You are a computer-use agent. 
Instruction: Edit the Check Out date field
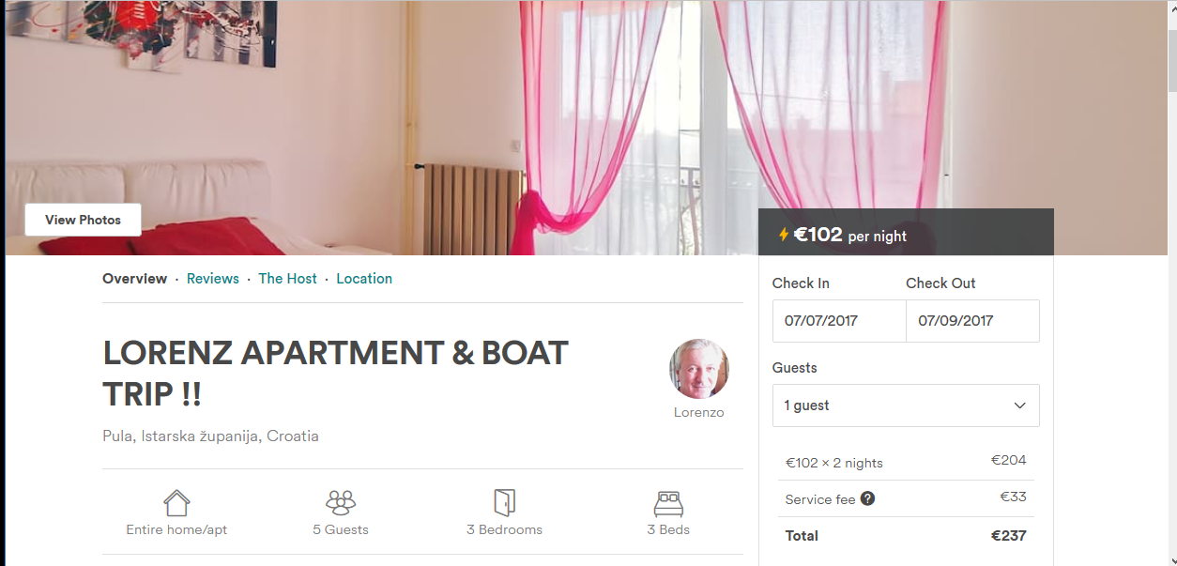(972, 321)
